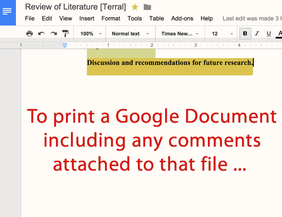The width and height of the screenshot is (282, 217).
Task: Move document using the folder icon
Action: coord(147,7)
